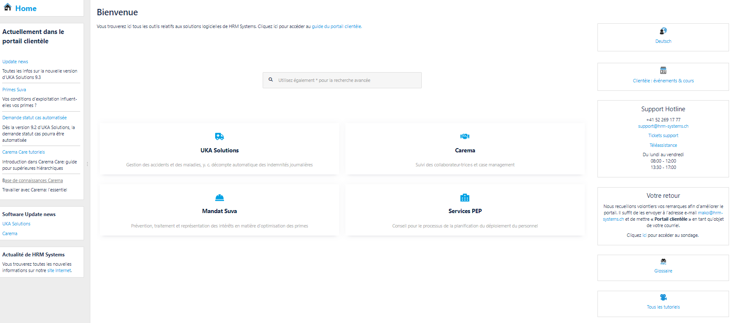
Task: Click the Mandat Suva helmet icon
Action: pyautogui.click(x=219, y=197)
